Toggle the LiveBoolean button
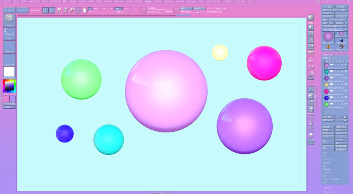Image resolution: width=353 pixels, height=194 pixels. coord(35,10)
